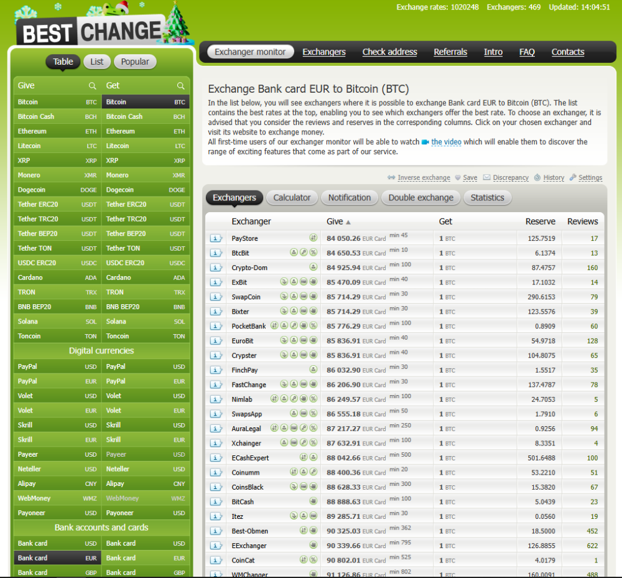Viewport: 622px width, 578px height.
Task: Switch currency view to List mode
Action: coord(97,62)
